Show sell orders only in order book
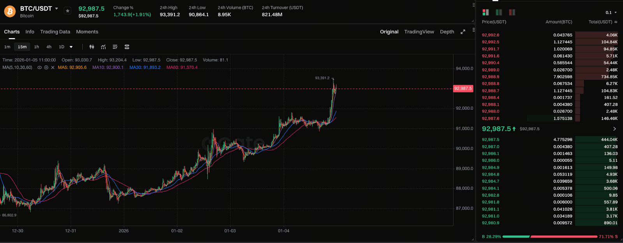The image size is (623, 243). pyautogui.click(x=512, y=12)
